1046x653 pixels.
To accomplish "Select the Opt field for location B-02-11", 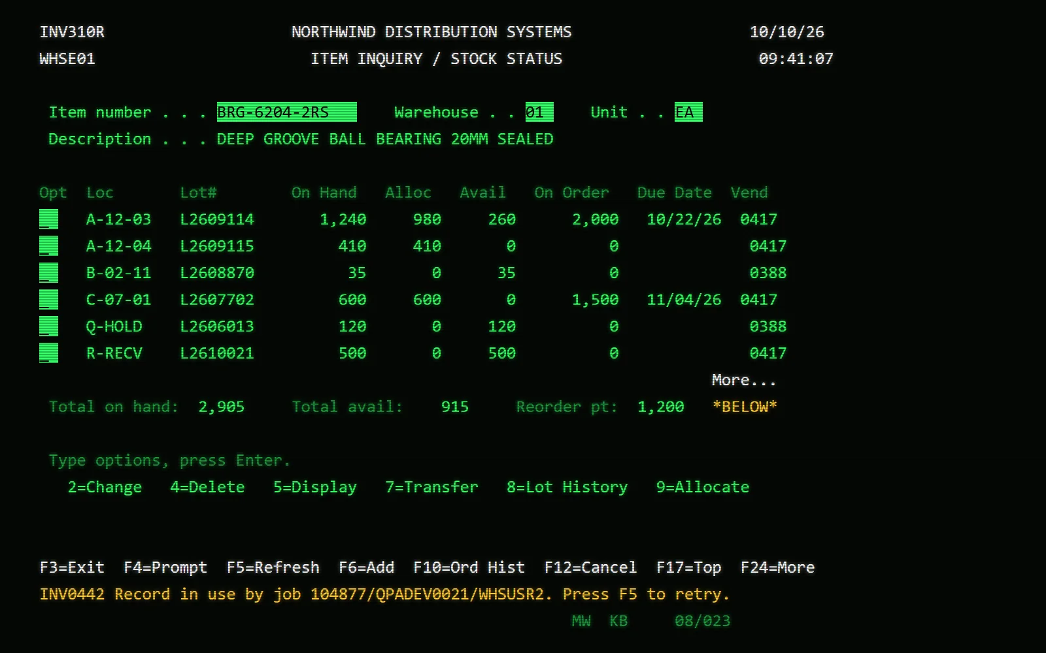I will [48, 273].
